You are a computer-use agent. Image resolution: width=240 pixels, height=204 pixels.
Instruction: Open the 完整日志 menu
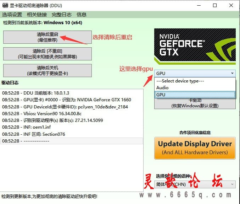coord(62,15)
